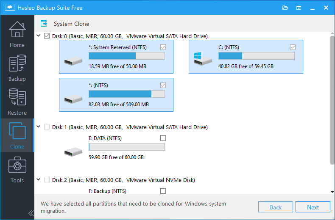Close the Hasleo Backup Suite window
The width and height of the screenshot is (335, 220).
coord(326,8)
